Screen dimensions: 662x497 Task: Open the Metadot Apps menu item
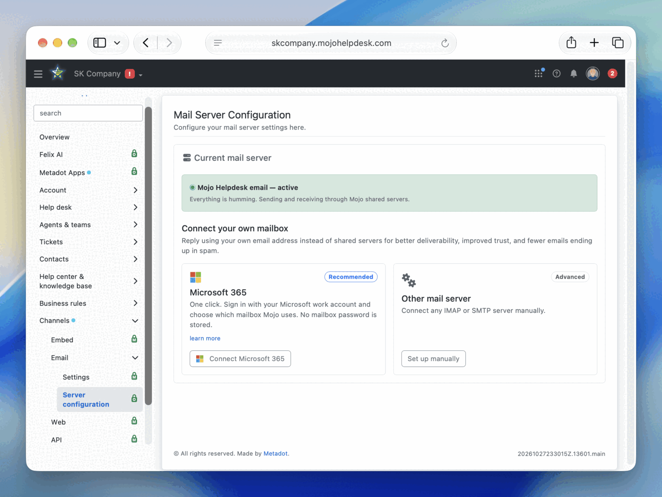[62, 173]
